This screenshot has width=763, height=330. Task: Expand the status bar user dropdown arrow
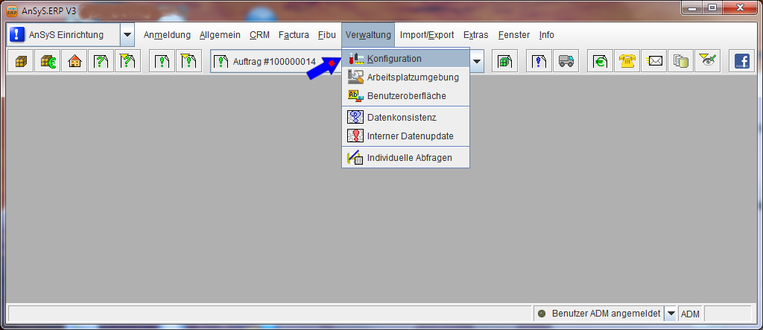(671, 314)
